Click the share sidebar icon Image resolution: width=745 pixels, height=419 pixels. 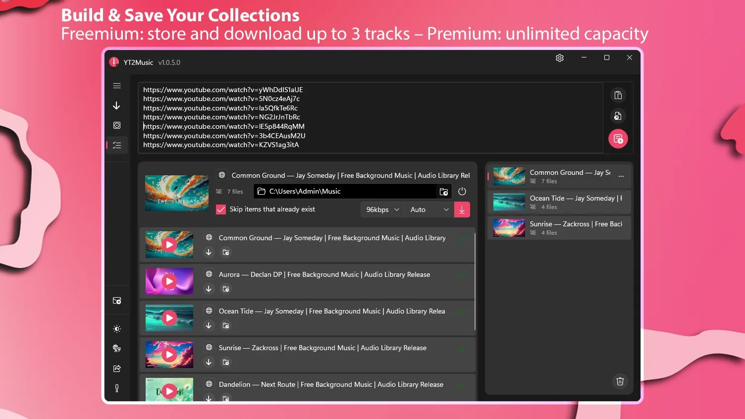pyautogui.click(x=117, y=368)
